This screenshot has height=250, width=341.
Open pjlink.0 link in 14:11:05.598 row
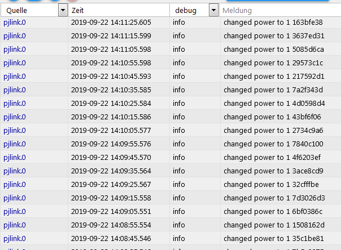click(x=15, y=50)
